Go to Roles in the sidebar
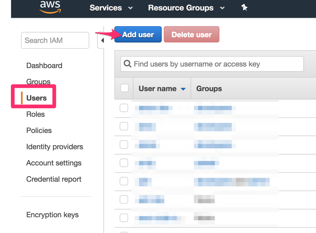316x233 pixels. [35, 114]
